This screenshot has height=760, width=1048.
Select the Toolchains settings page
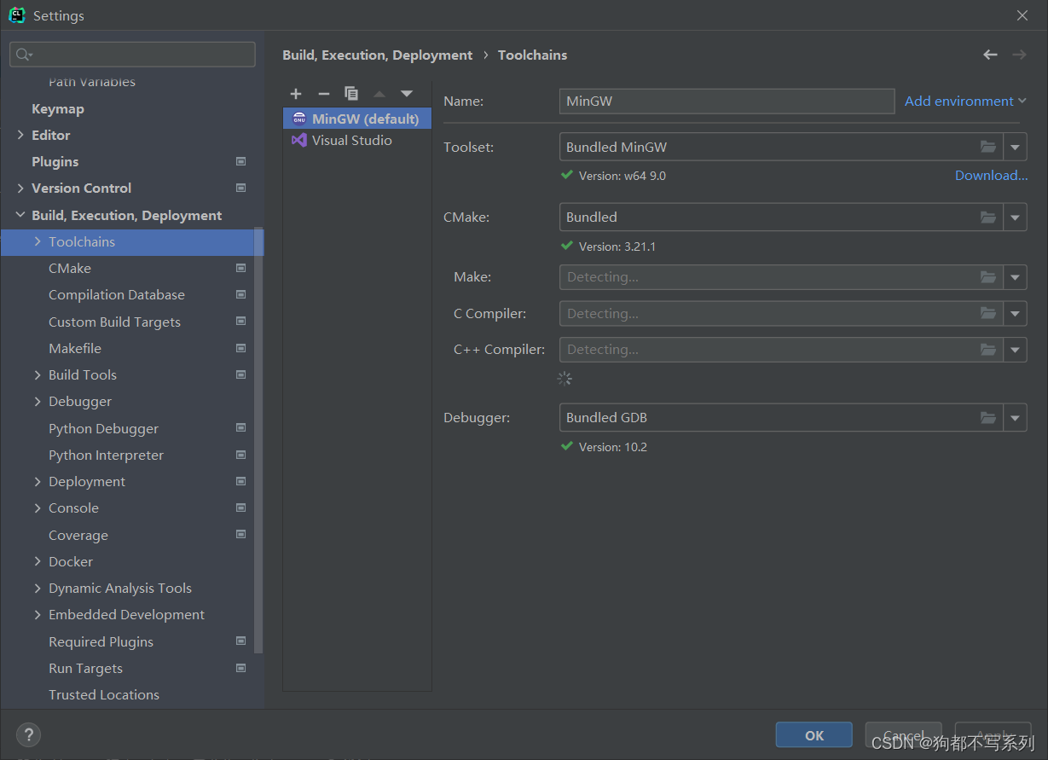tap(132, 241)
